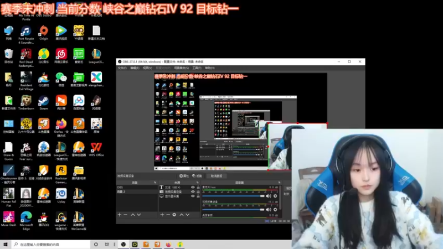
Task: Launch Resident Evil Village shortcut
Action: pos(26,81)
